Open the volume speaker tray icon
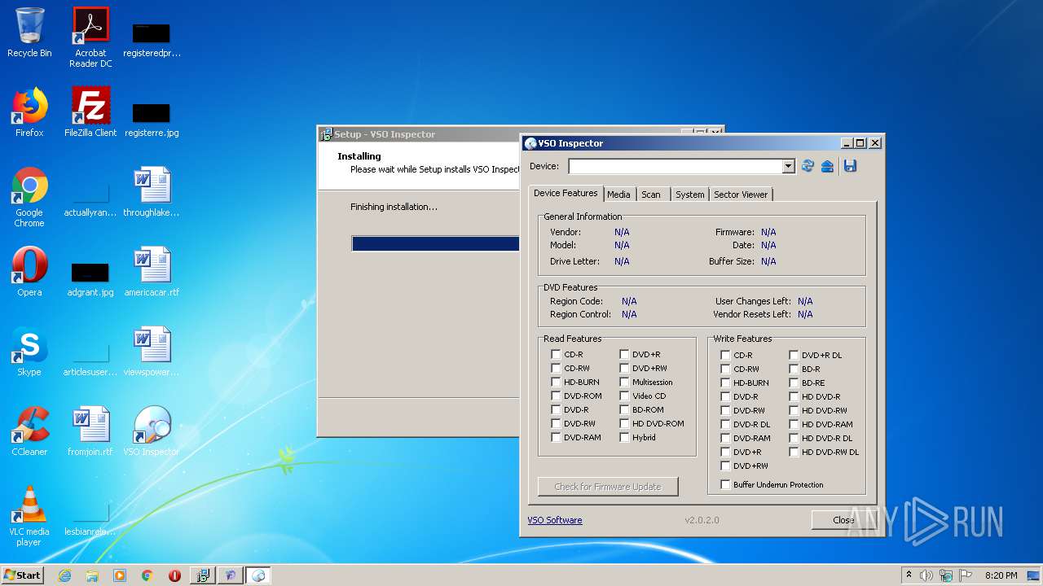This screenshot has width=1043, height=586. pos(926,575)
